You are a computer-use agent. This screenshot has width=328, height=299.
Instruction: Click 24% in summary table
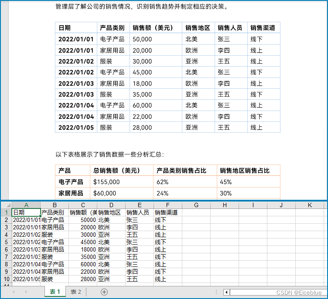click(163, 193)
